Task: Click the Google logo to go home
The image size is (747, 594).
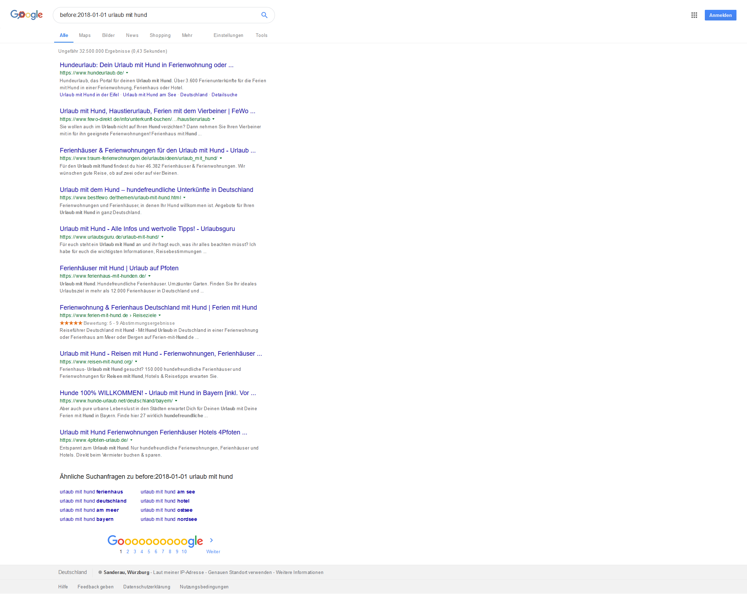Action: coord(26,15)
